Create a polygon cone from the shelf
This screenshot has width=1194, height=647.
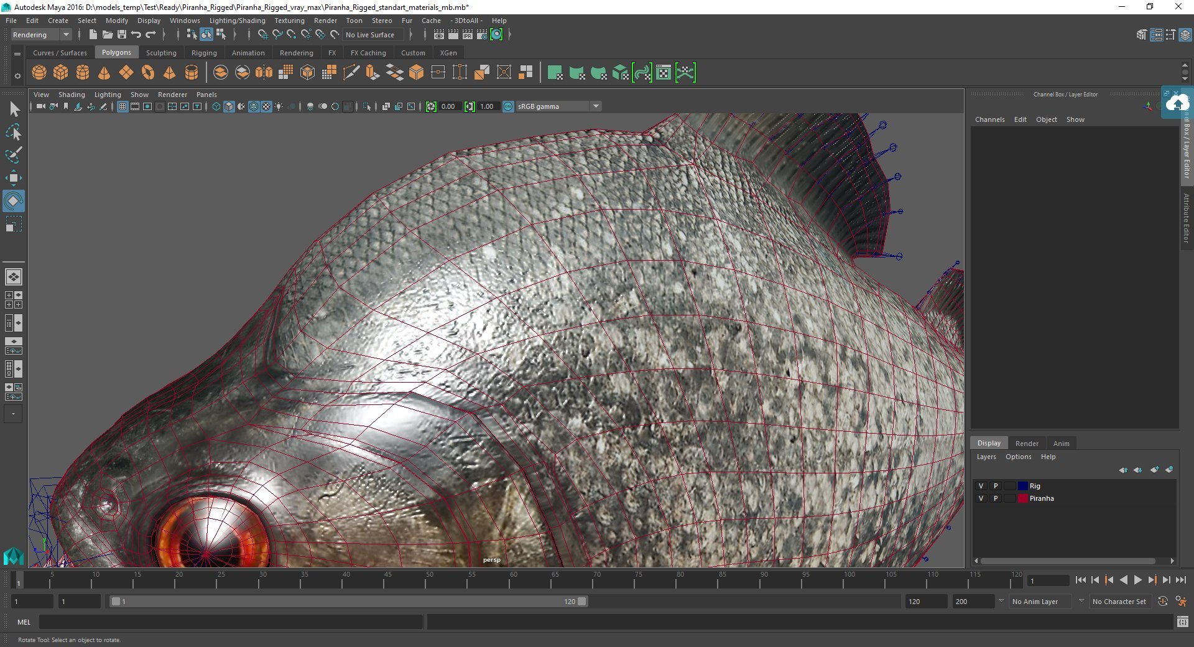[x=104, y=73]
